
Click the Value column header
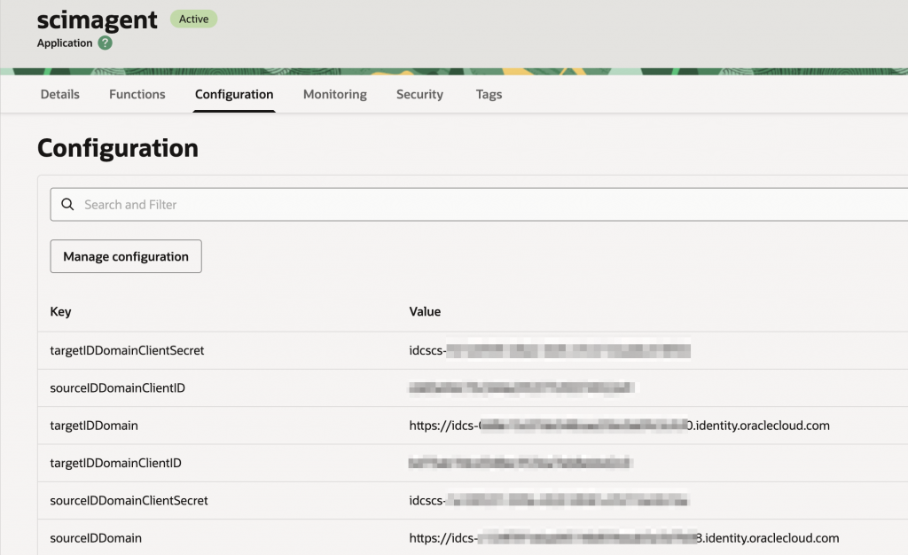click(x=425, y=312)
